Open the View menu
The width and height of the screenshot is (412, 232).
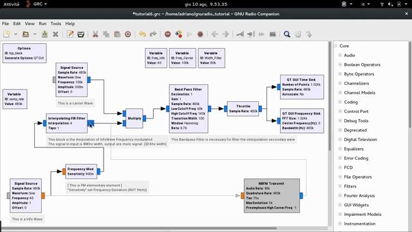tap(30, 23)
